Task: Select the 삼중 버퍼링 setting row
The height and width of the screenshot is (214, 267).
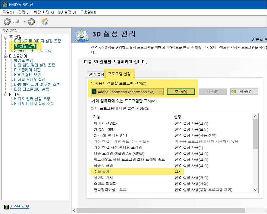Action: pyautogui.click(x=172, y=166)
